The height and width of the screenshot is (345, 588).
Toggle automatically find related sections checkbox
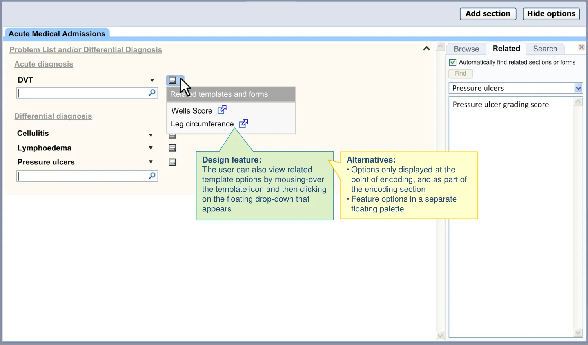click(453, 62)
